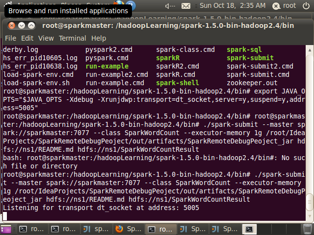The image size is (314, 235).
Task: Click the sparkR executable name
Action: [168, 58]
